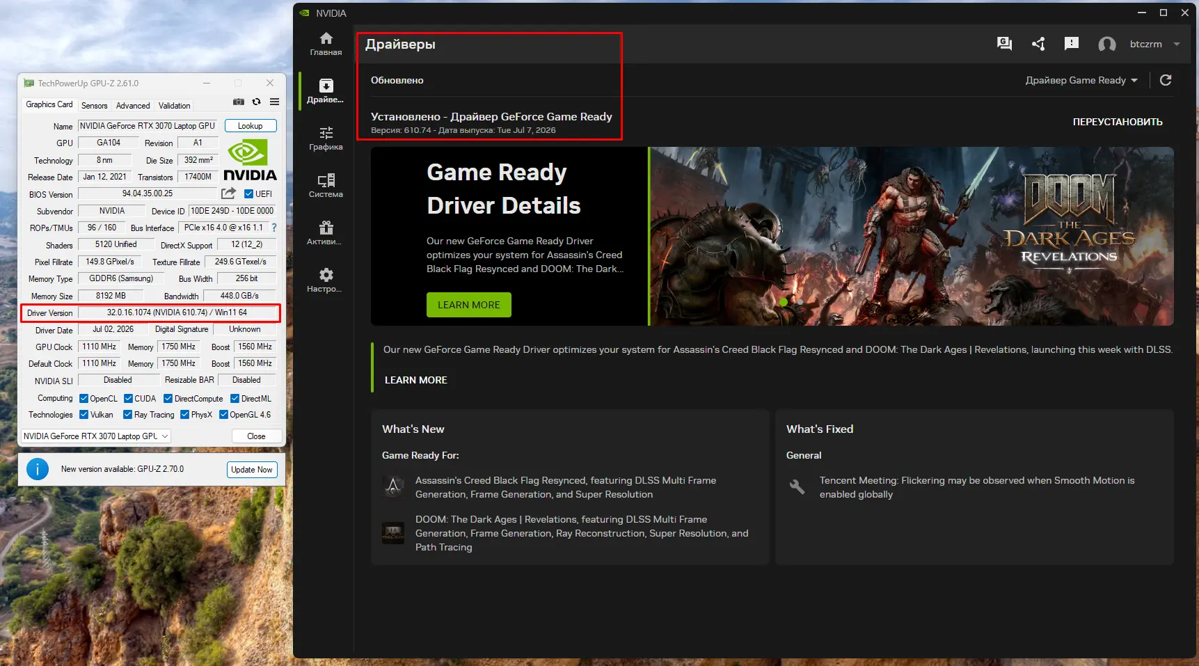Click the refresh drivers icon in NVIDIA app
The height and width of the screenshot is (666, 1199).
click(1166, 80)
